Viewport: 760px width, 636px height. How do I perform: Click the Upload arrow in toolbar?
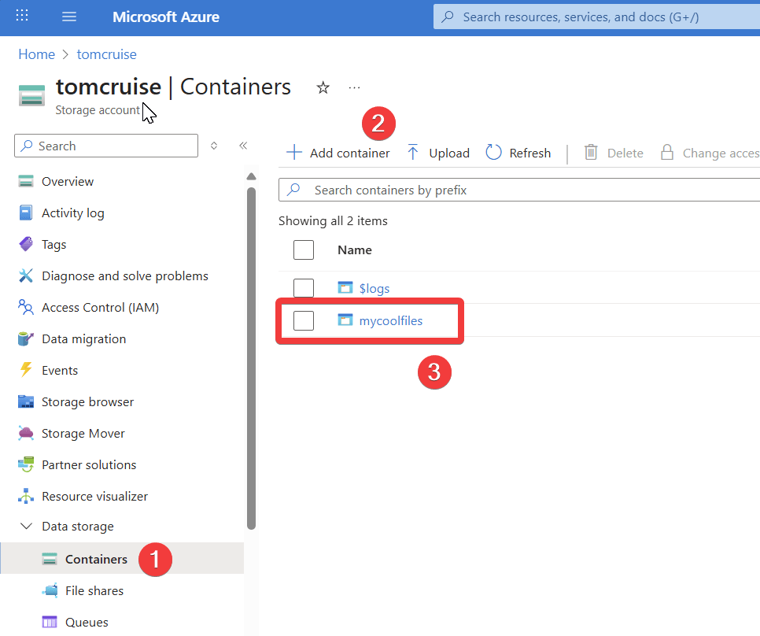413,153
